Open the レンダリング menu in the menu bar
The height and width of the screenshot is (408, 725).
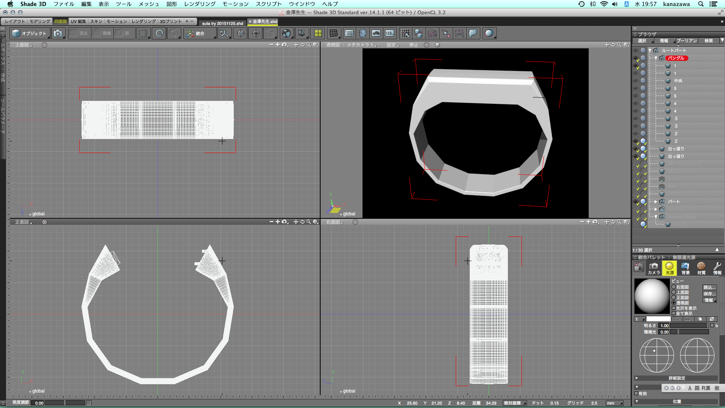[199, 4]
